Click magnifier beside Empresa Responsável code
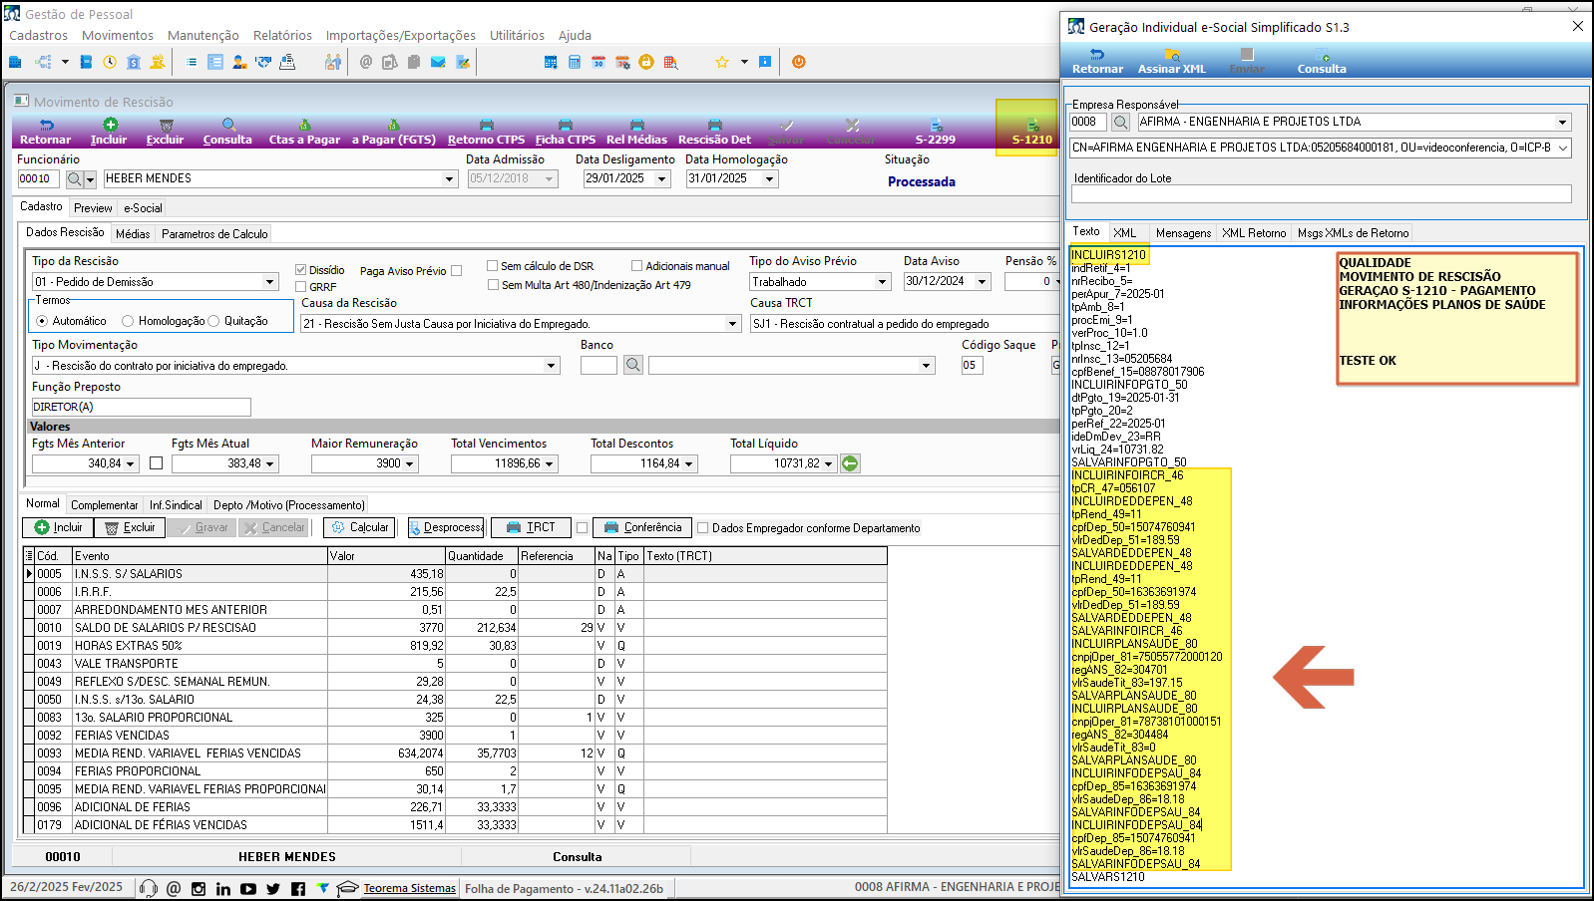1594x901 pixels. coord(1121,122)
